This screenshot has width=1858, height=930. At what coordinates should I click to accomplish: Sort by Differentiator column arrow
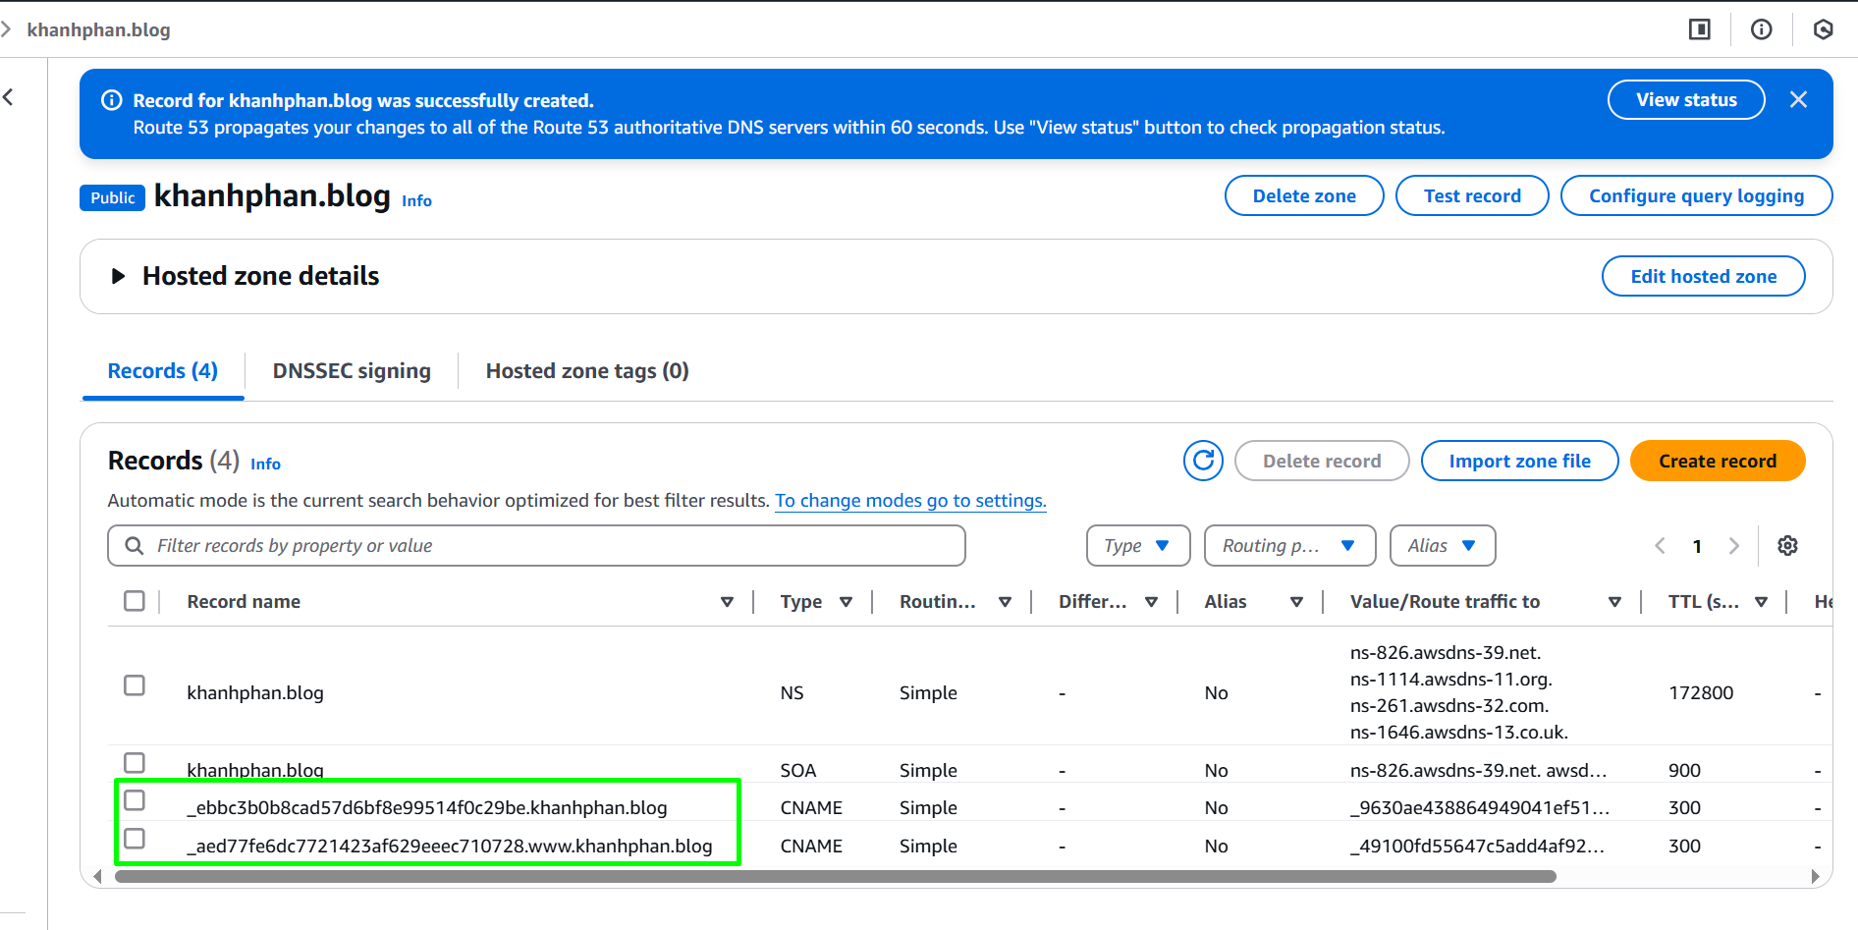[1151, 602]
